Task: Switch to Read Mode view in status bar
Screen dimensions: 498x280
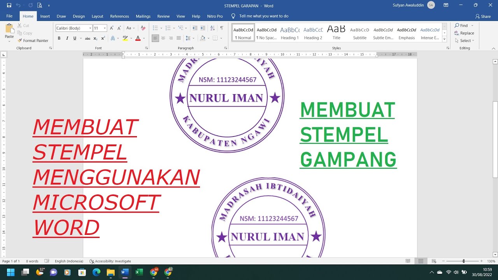Action: pyautogui.click(x=408, y=261)
